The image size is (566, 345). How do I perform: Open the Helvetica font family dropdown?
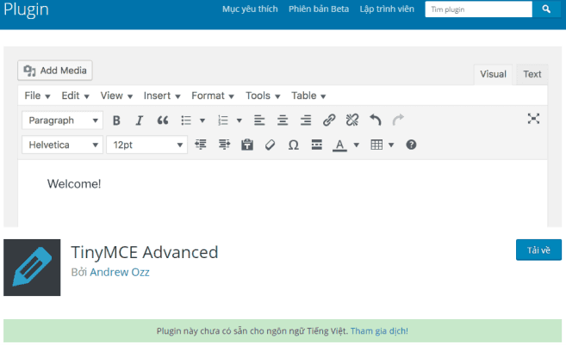pyautogui.click(x=62, y=145)
